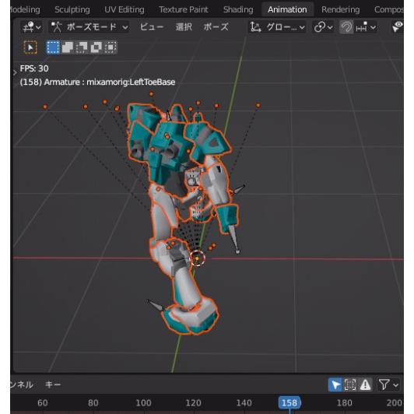The height and width of the screenshot is (414, 414).
Task: Switch to the Modeling workspace tab
Action: click(25, 9)
